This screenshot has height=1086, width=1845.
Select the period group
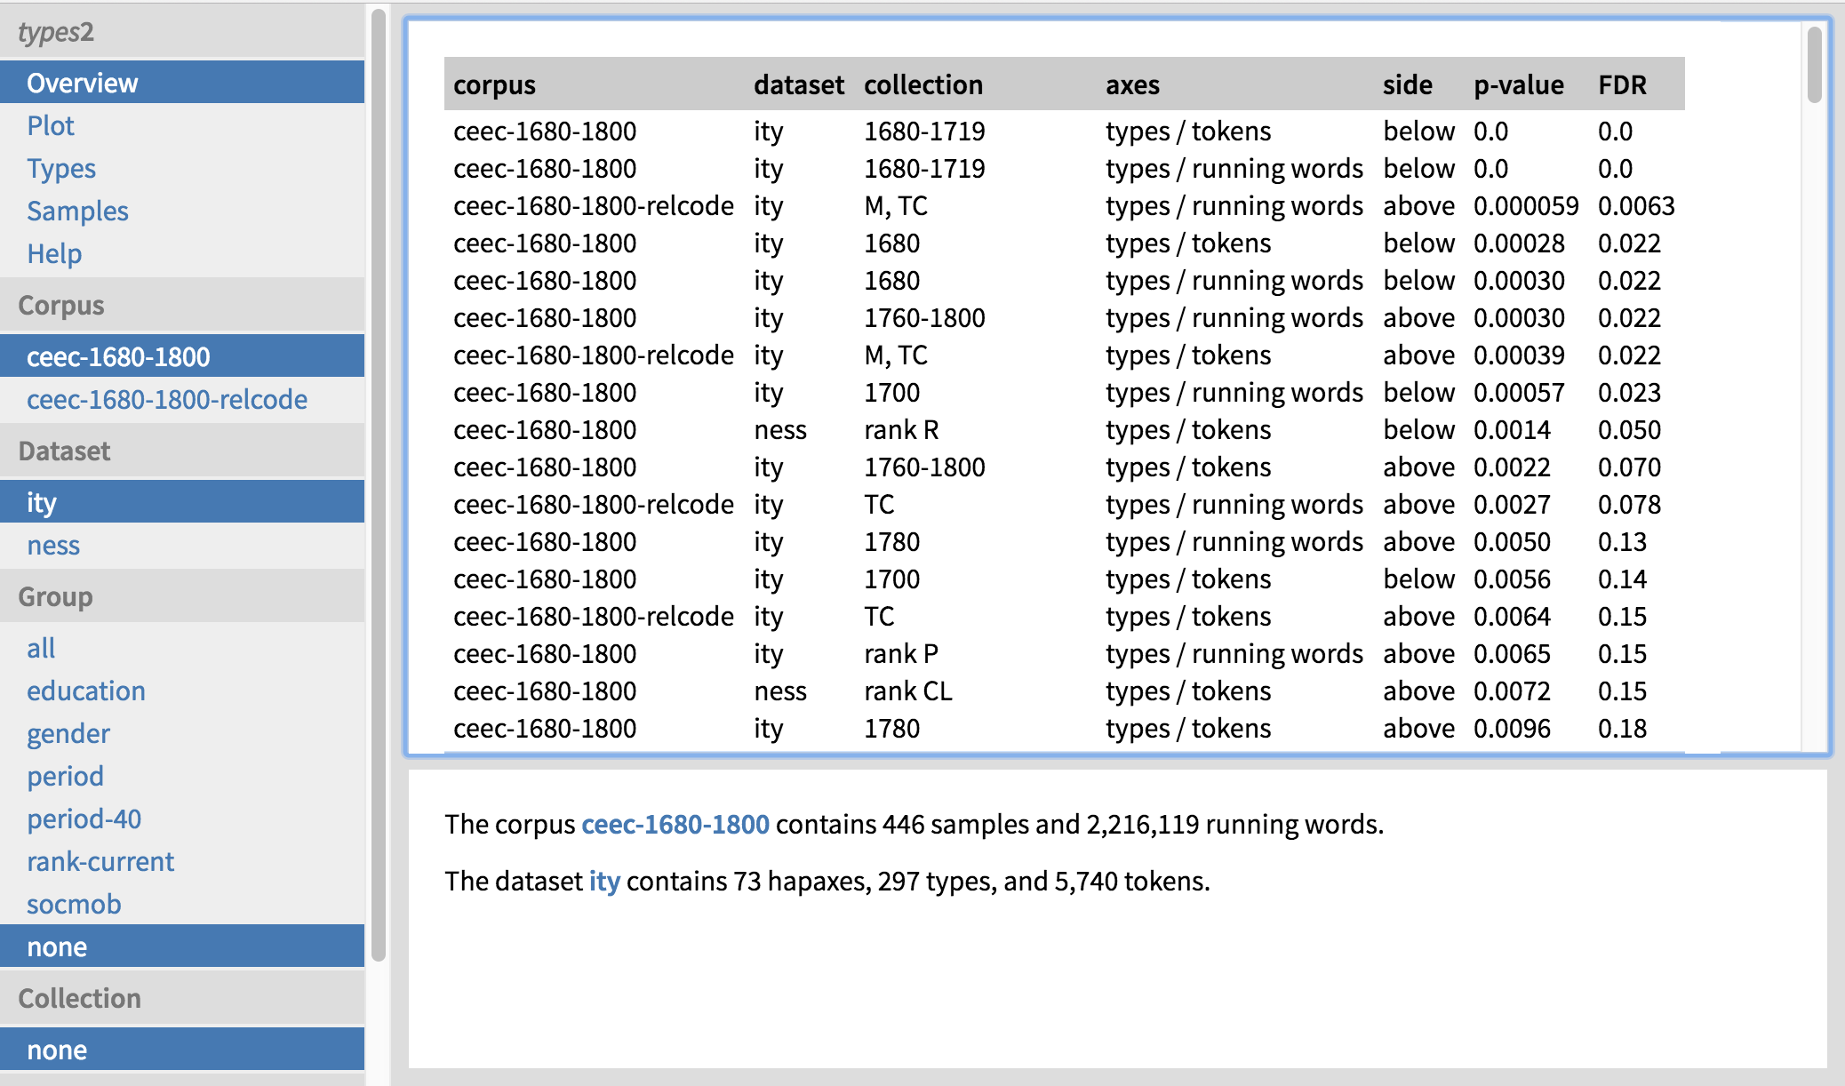click(x=182, y=776)
